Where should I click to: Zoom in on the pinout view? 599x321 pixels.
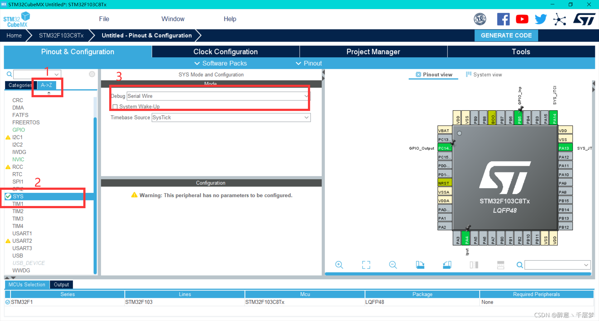click(x=339, y=265)
